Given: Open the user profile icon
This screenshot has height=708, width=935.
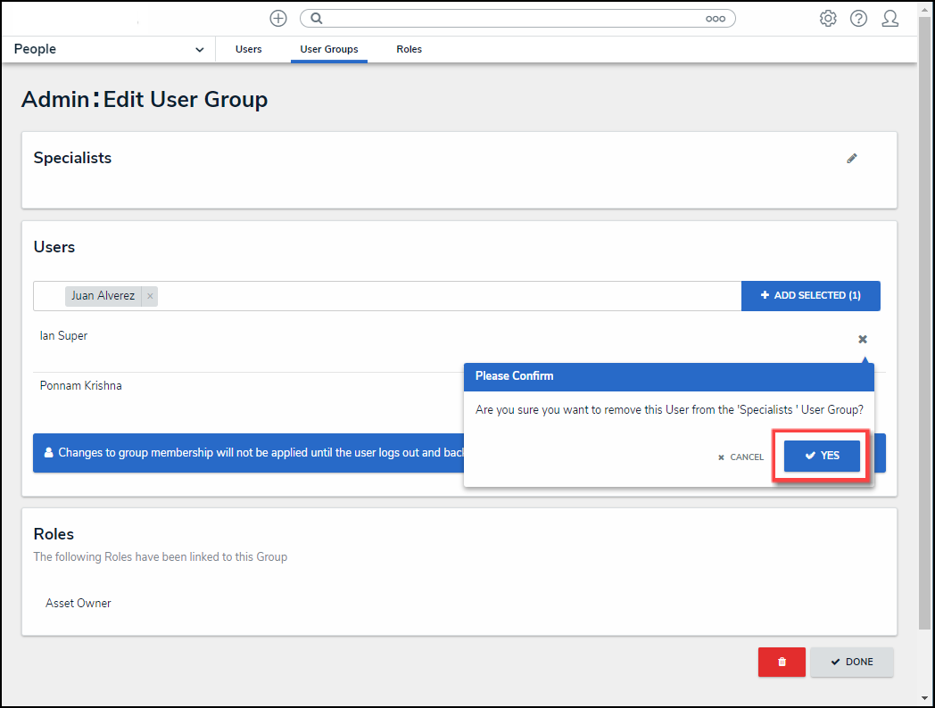Looking at the screenshot, I should click(x=889, y=18).
